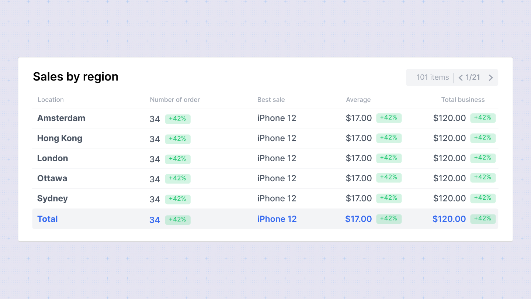Click the +42% badge next to Sydney orders
This screenshot has width=531, height=299.
[178, 199]
